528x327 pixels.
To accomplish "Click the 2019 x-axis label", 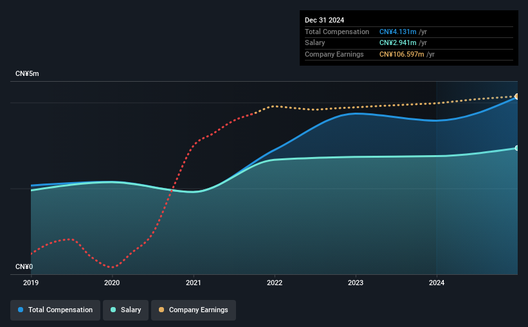I will click(31, 283).
